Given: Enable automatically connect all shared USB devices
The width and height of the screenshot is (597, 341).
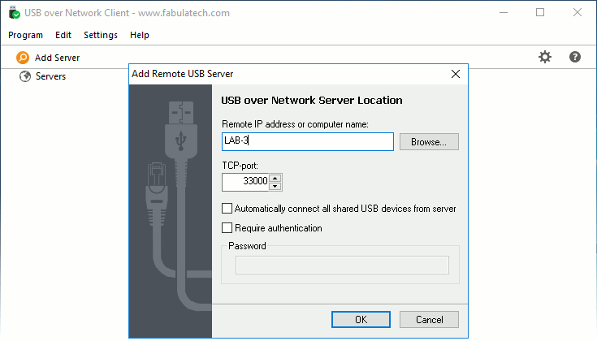Looking at the screenshot, I should click(x=227, y=209).
